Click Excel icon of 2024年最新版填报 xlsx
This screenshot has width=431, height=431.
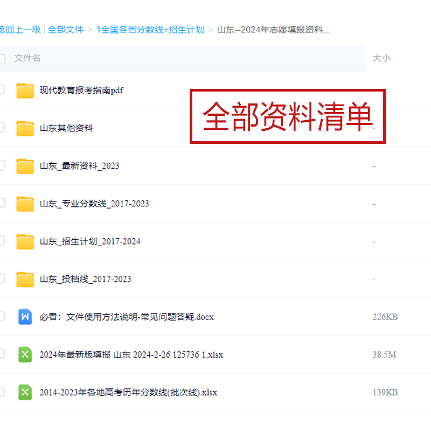click(25, 354)
